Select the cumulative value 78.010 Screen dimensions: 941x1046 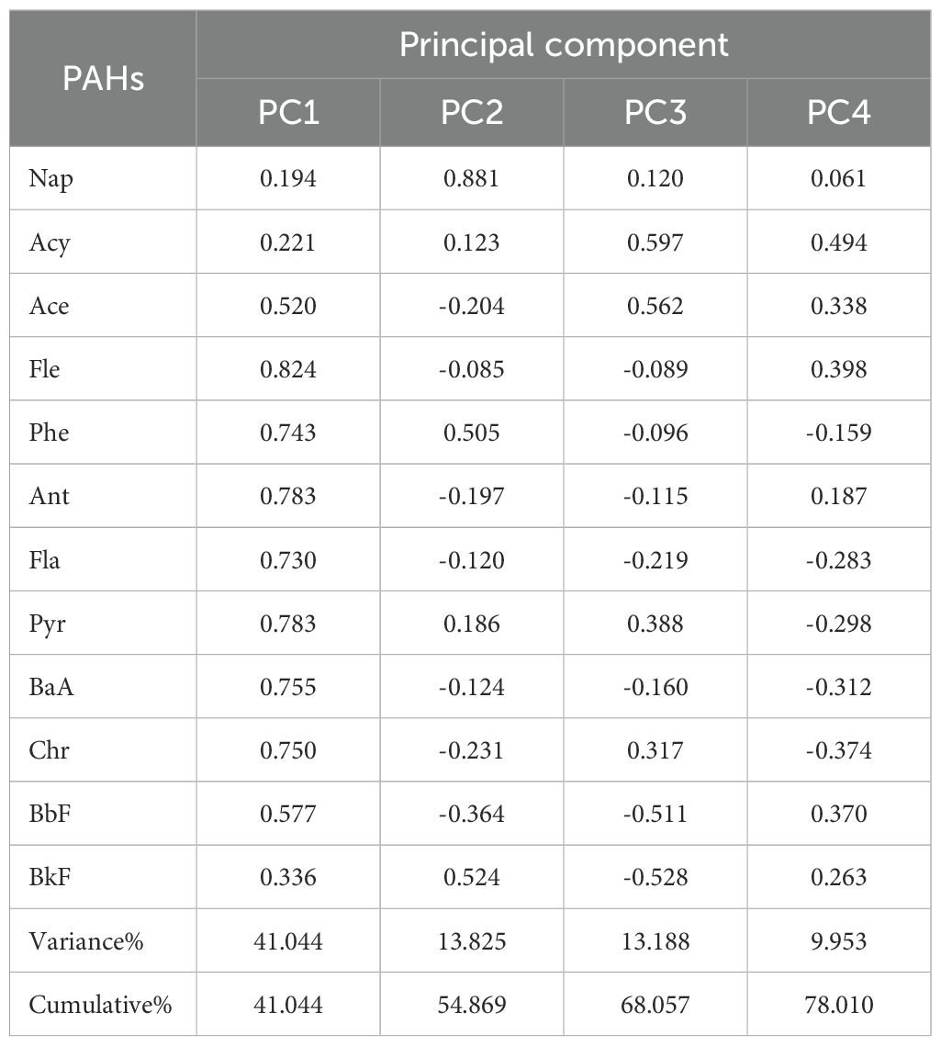point(839,1005)
